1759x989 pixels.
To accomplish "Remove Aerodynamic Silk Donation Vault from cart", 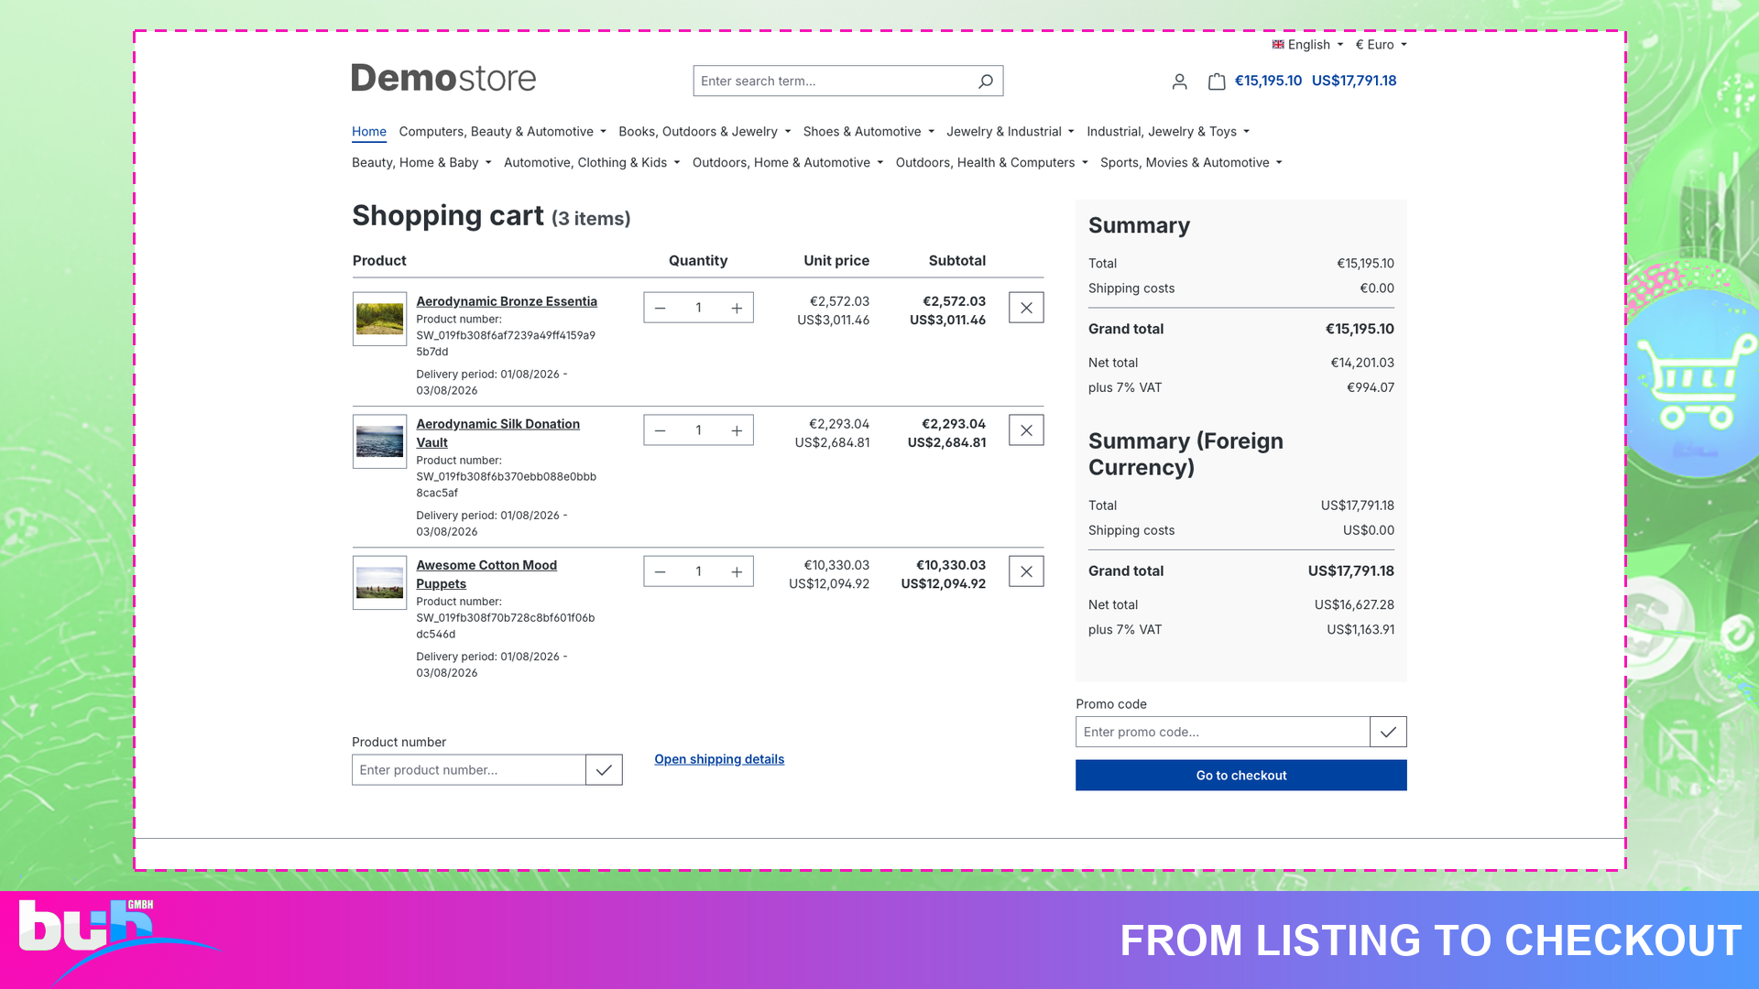I will click(x=1026, y=430).
